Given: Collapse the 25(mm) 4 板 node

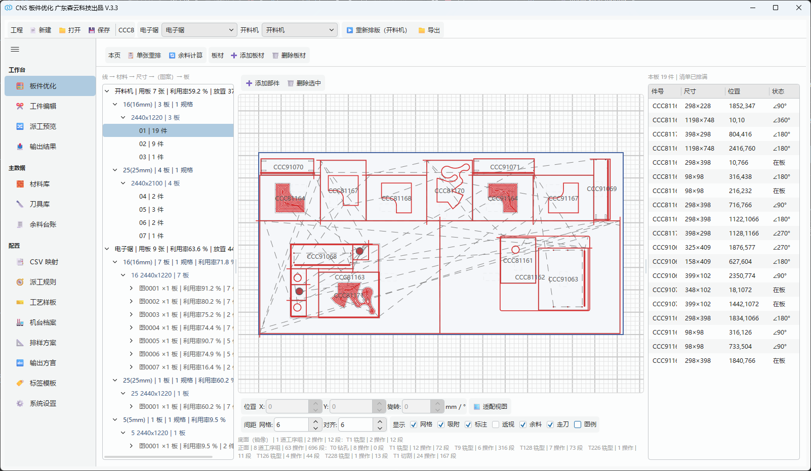Looking at the screenshot, I should [115, 170].
